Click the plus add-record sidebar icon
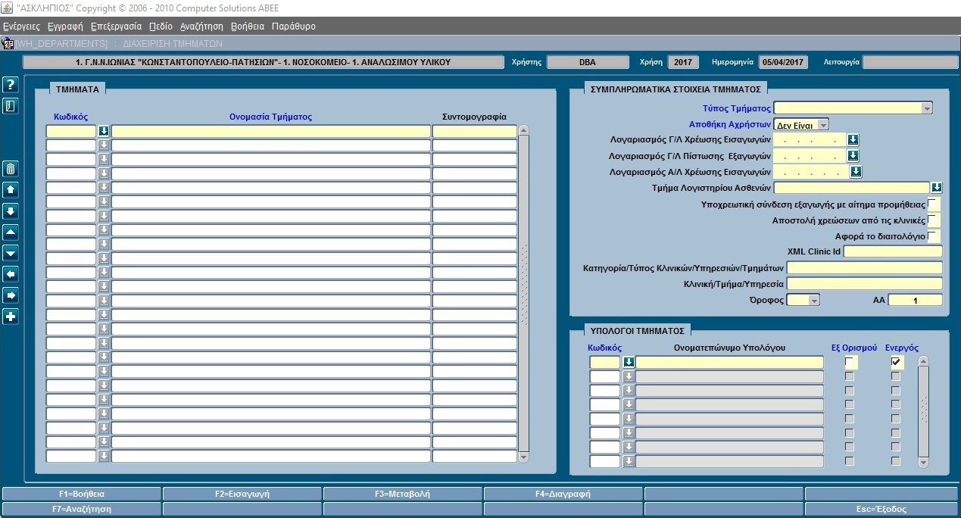Image resolution: width=961 pixels, height=518 pixels. (x=11, y=317)
